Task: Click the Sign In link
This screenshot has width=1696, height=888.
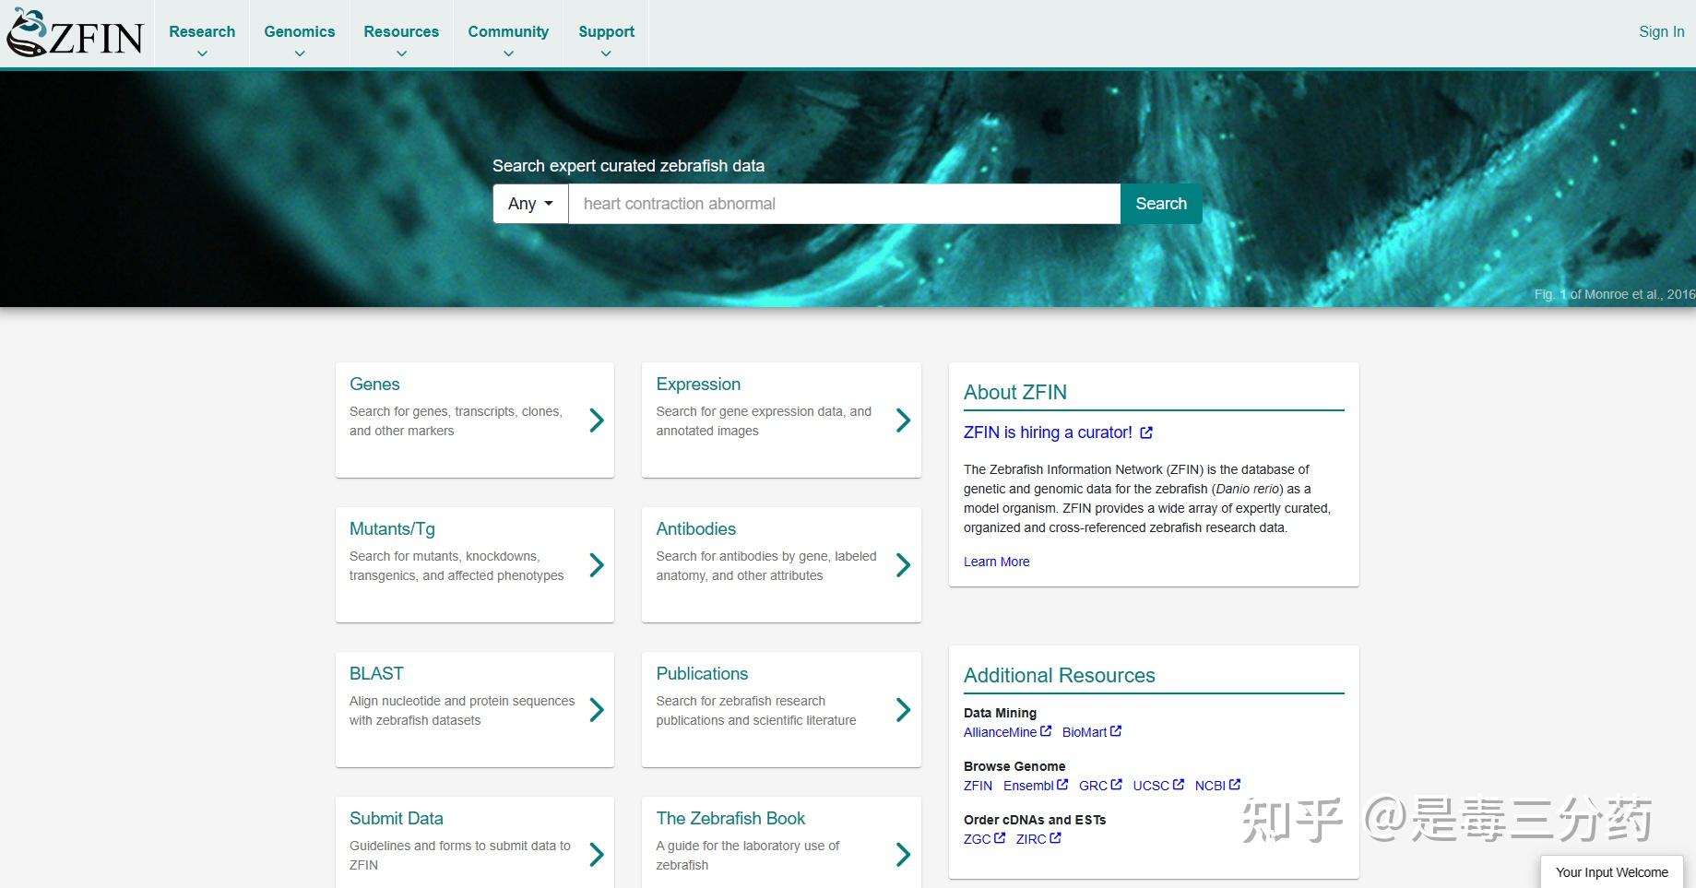Action: (x=1661, y=31)
